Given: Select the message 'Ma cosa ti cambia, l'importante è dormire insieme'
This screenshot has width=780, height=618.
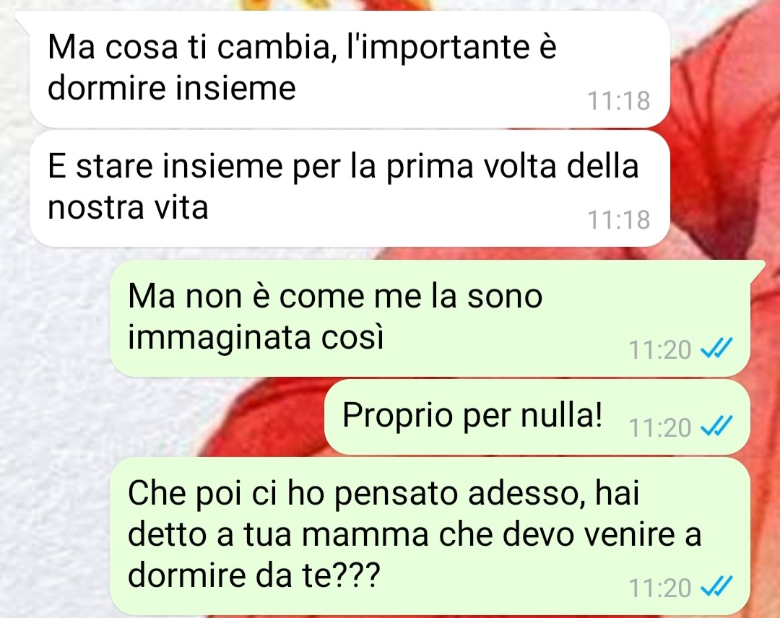Looking at the screenshot, I should click(x=350, y=69).
